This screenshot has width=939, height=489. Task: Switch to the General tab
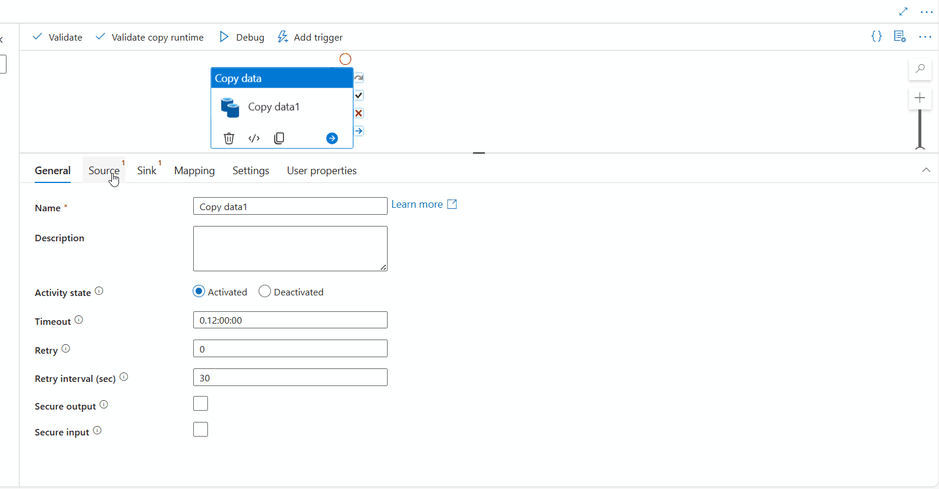[52, 171]
